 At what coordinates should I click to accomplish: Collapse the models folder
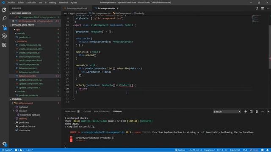tap(16, 33)
